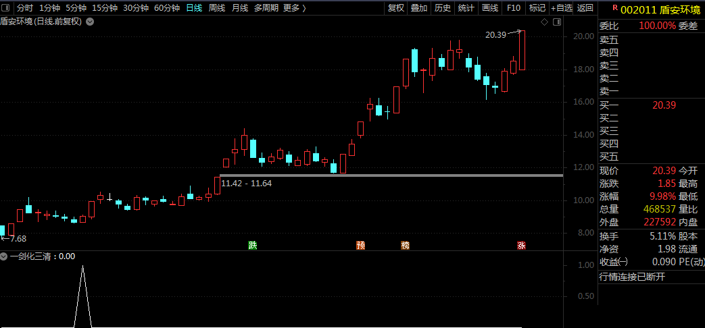The width and height of the screenshot is (705, 328).
Task: Click the red 涨 marker below the chart
Action: point(521,245)
